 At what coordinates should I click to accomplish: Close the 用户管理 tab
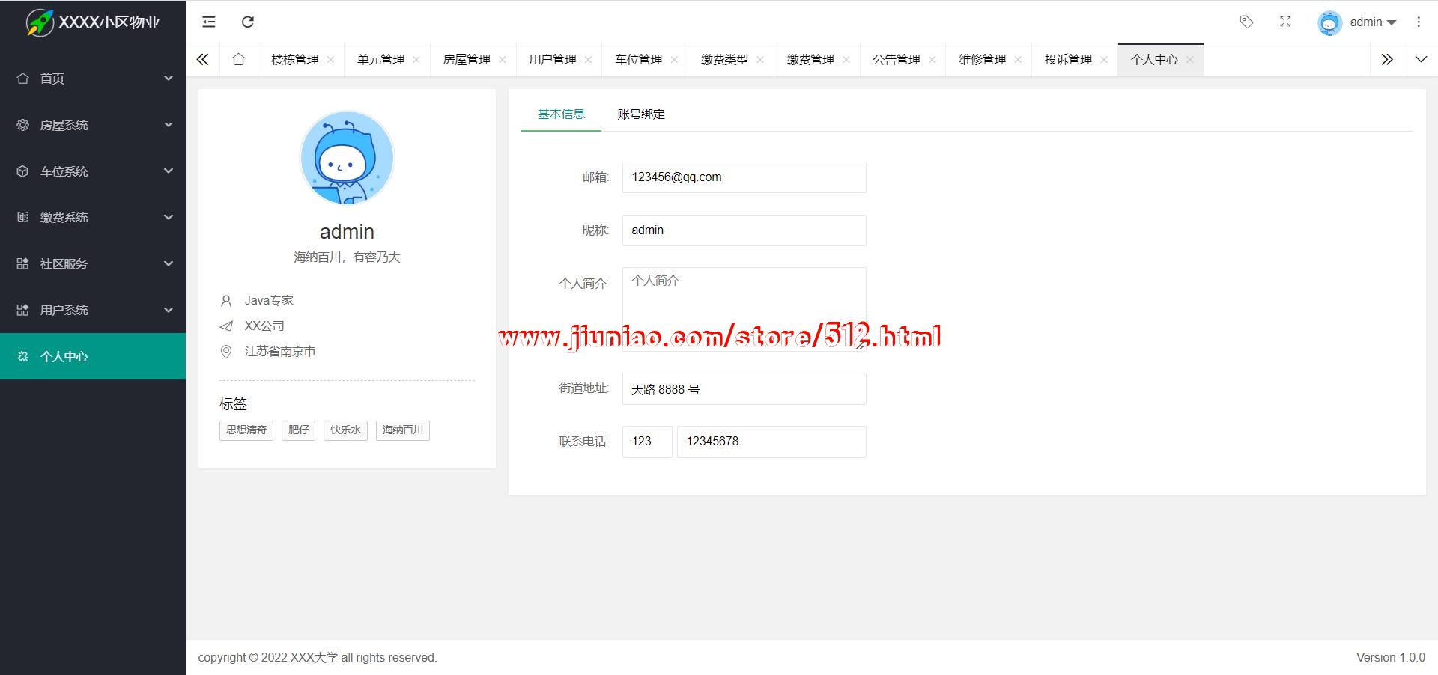tap(588, 60)
